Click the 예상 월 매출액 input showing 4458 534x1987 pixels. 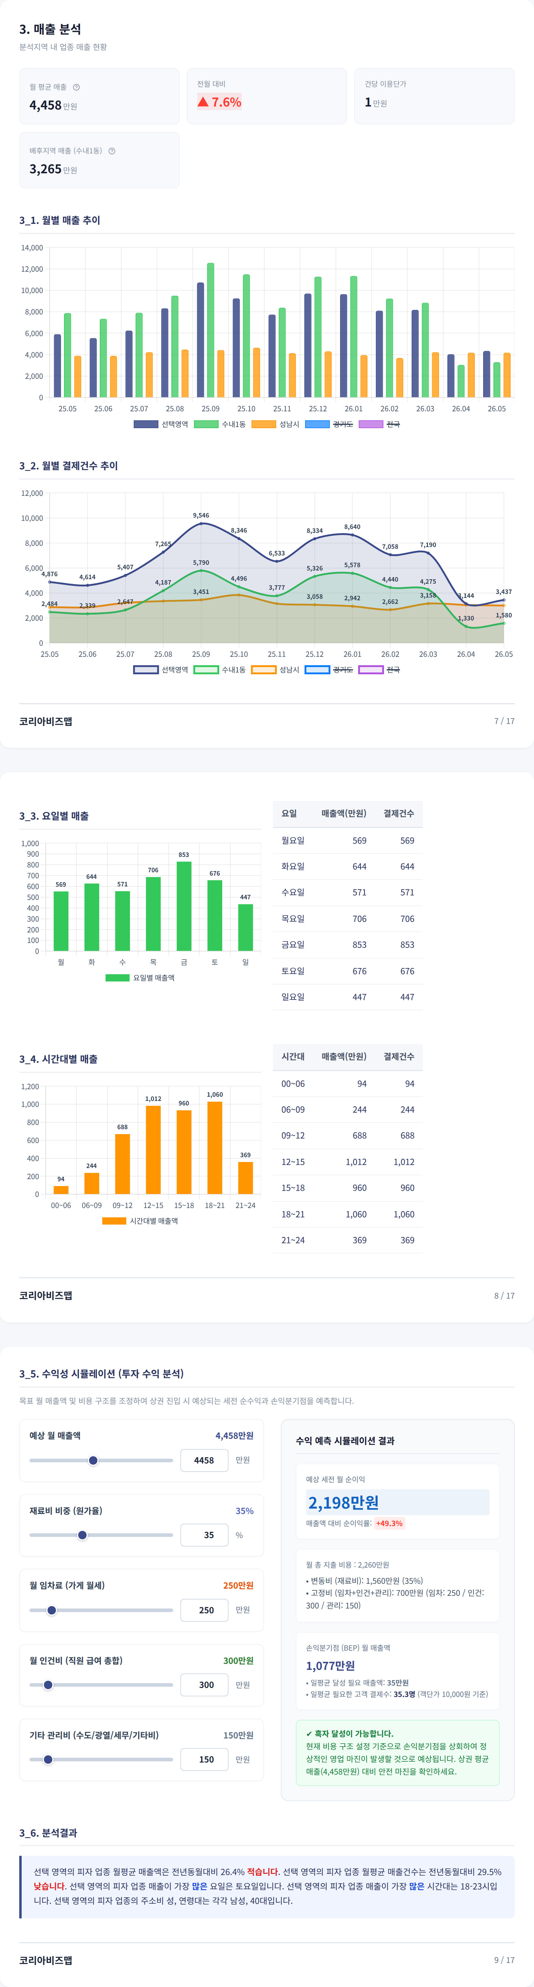pyautogui.click(x=204, y=1460)
